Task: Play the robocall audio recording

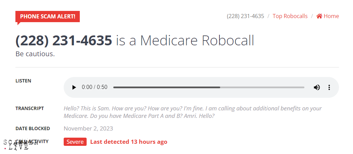Action: [x=74, y=87]
